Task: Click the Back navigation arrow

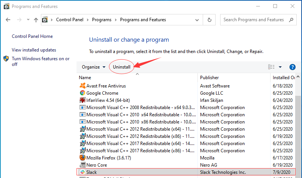Action: (x=8, y=20)
